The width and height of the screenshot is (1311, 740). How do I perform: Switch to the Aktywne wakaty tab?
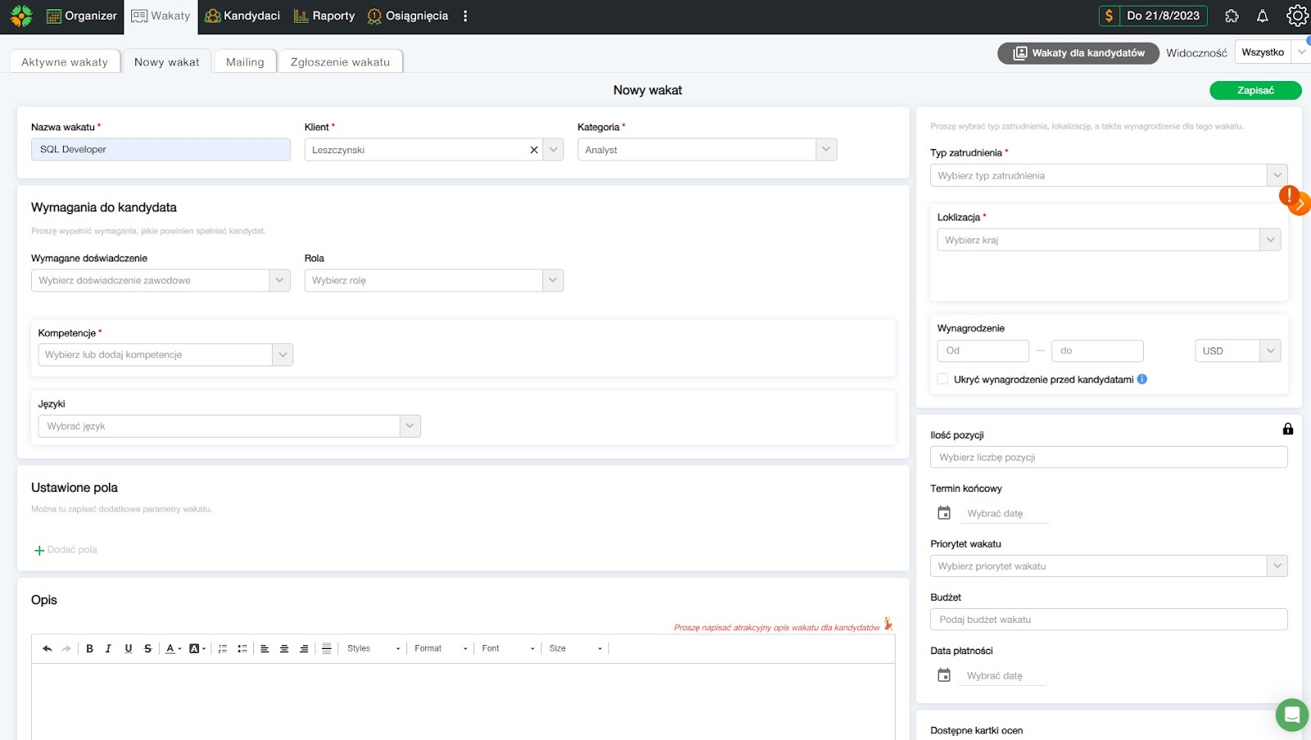[x=65, y=61]
